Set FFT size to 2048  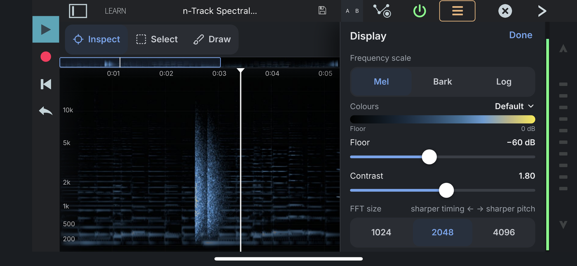(x=443, y=232)
